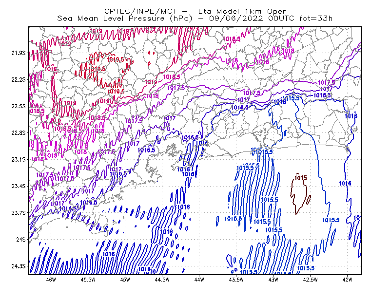390x301 pixels.
Task: Click the "CPTEC/INPE/MCT" title text
Action: (140, 11)
